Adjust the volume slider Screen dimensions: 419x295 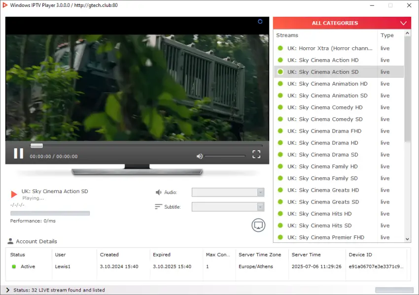tap(225, 156)
